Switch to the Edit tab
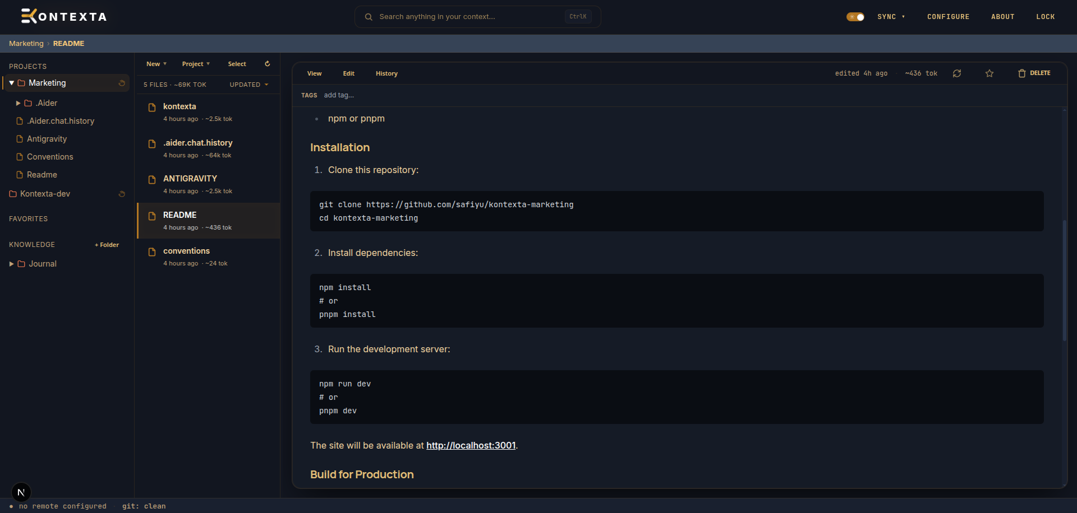The height and width of the screenshot is (513, 1077). [x=349, y=73]
